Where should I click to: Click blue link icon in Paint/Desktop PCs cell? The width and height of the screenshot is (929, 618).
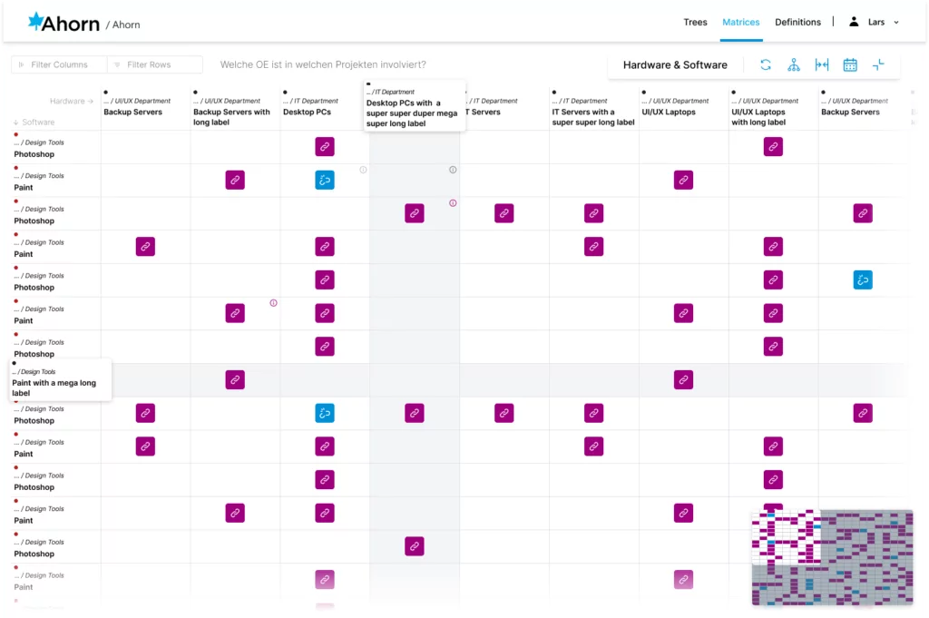click(x=325, y=180)
